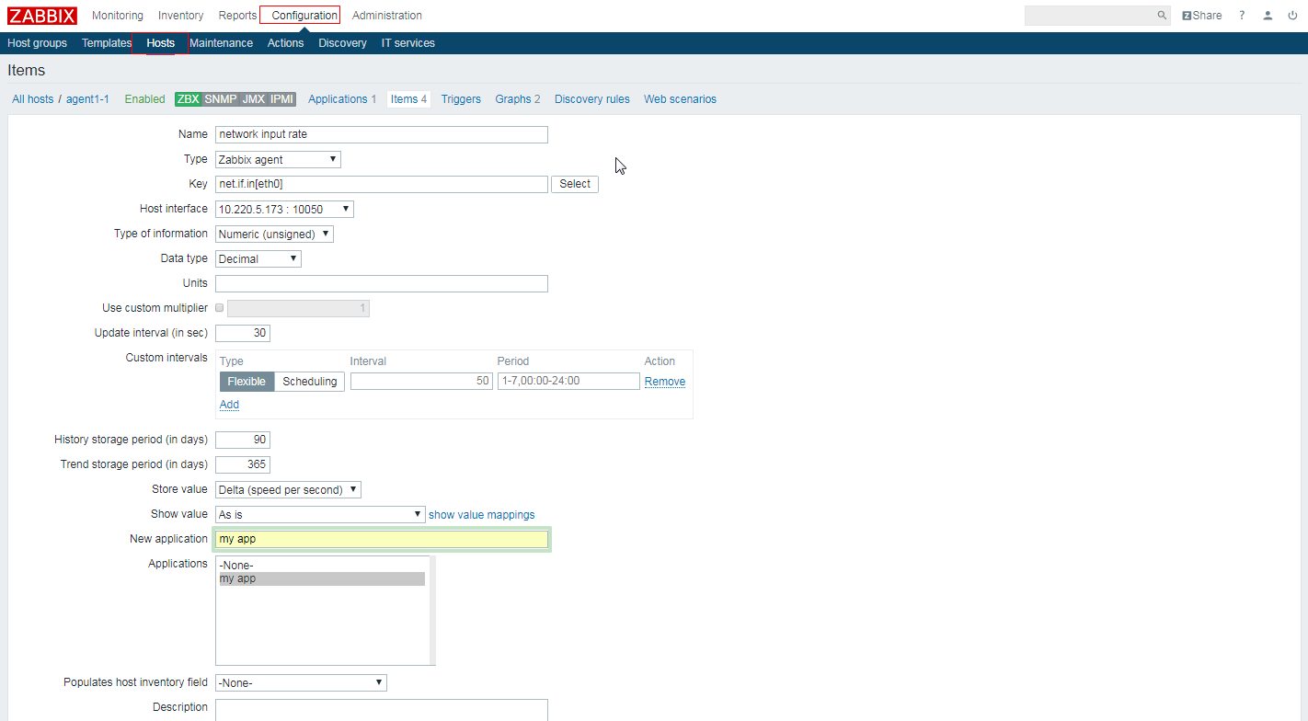1308x721 pixels.
Task: Click Trend storage period field
Action: pyautogui.click(x=243, y=465)
